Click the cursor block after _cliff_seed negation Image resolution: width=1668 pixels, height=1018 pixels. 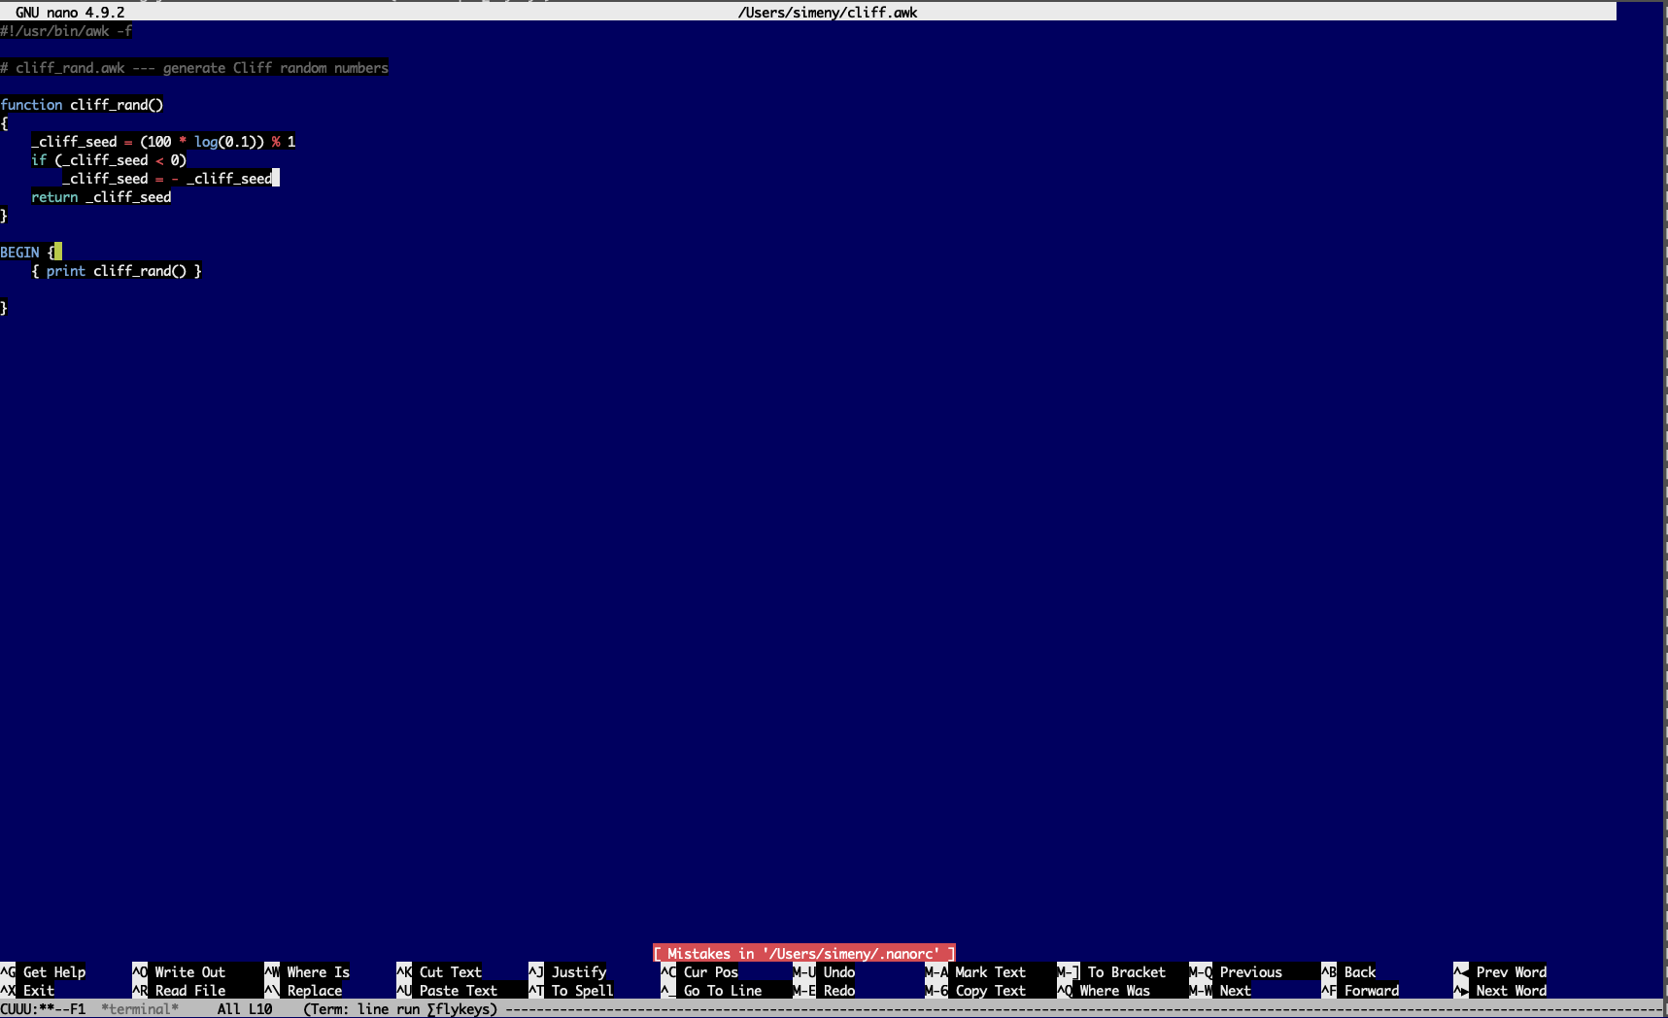[x=276, y=179]
